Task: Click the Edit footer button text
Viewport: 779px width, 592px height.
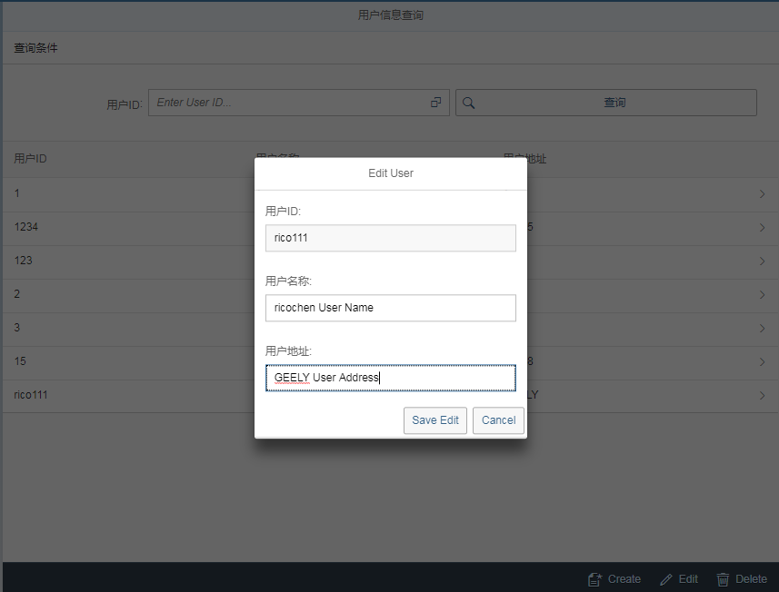Action: (688, 579)
